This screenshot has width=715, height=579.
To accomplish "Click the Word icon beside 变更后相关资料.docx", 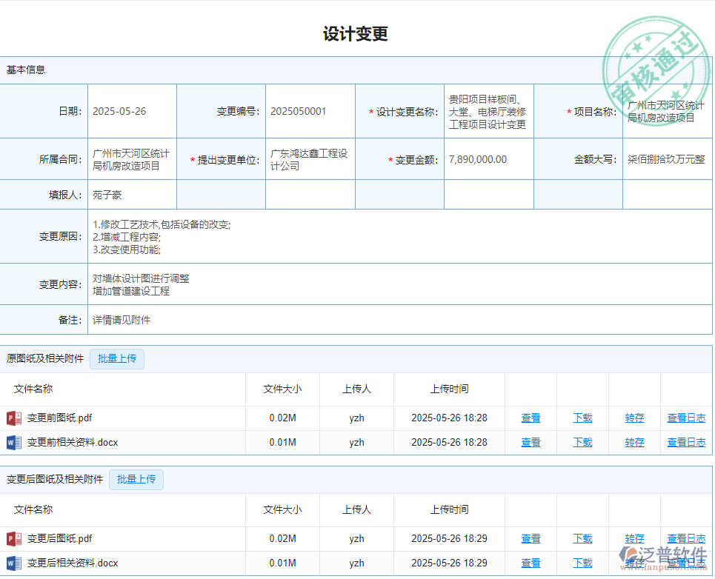I will pyautogui.click(x=13, y=563).
